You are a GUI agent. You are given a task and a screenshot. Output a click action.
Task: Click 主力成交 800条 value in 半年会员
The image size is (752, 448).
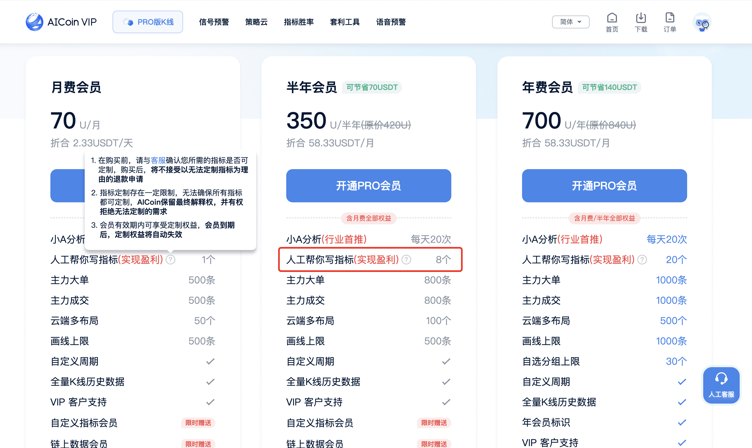pyautogui.click(x=437, y=300)
